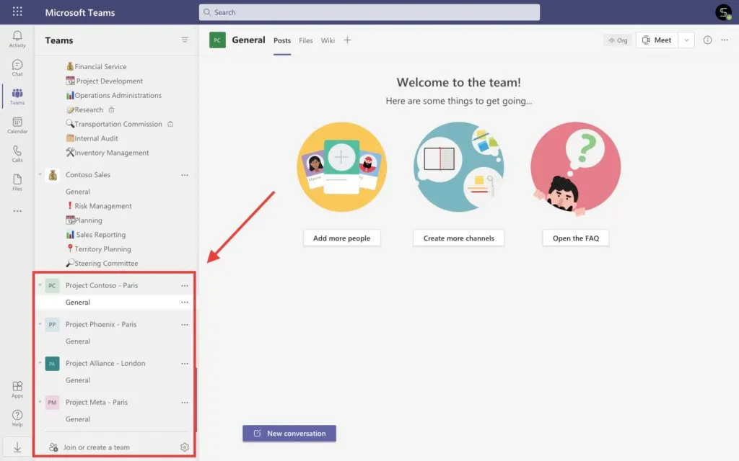Open more options for Contoso Sales team
739x461 pixels.
click(x=185, y=175)
